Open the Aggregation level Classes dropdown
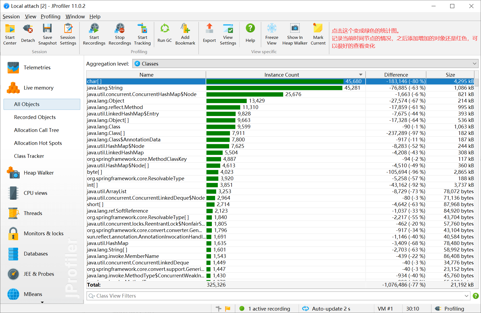The image size is (481, 313). (305, 64)
